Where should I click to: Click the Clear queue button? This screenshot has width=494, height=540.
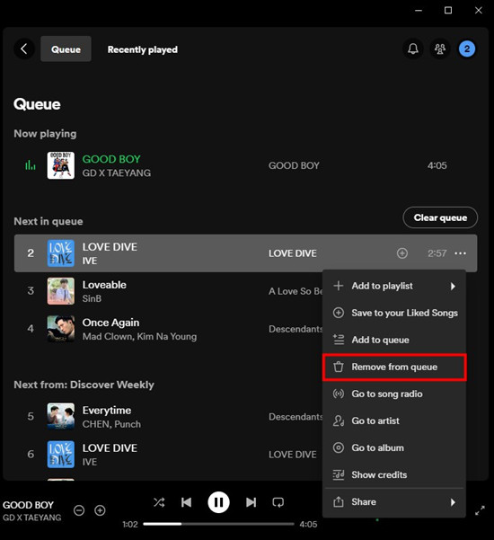440,217
